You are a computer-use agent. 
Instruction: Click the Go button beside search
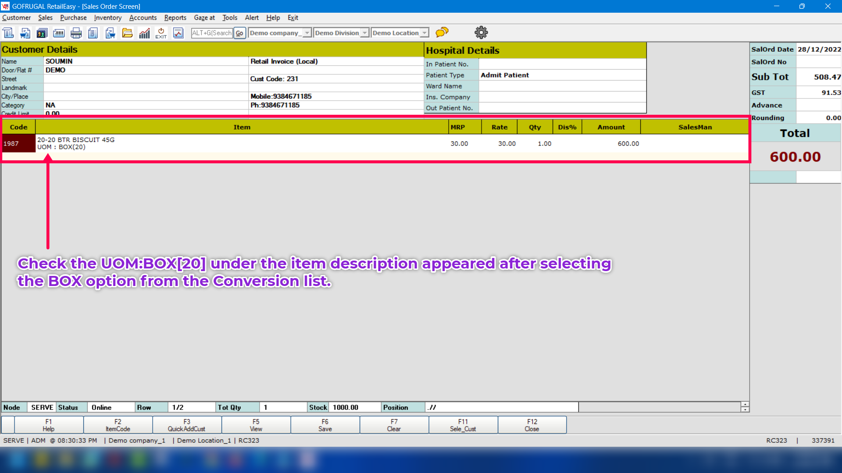click(x=239, y=33)
